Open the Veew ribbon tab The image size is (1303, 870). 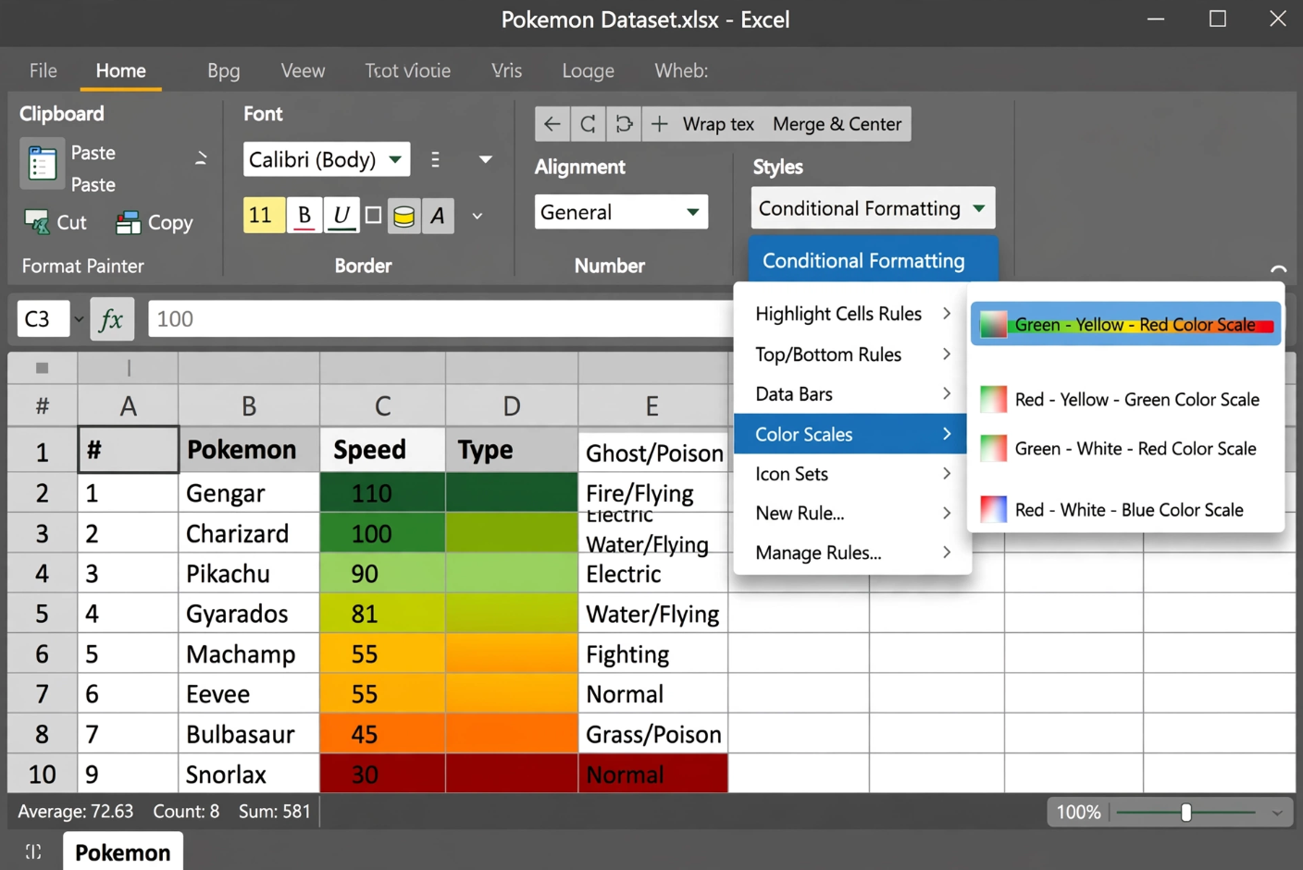click(303, 70)
